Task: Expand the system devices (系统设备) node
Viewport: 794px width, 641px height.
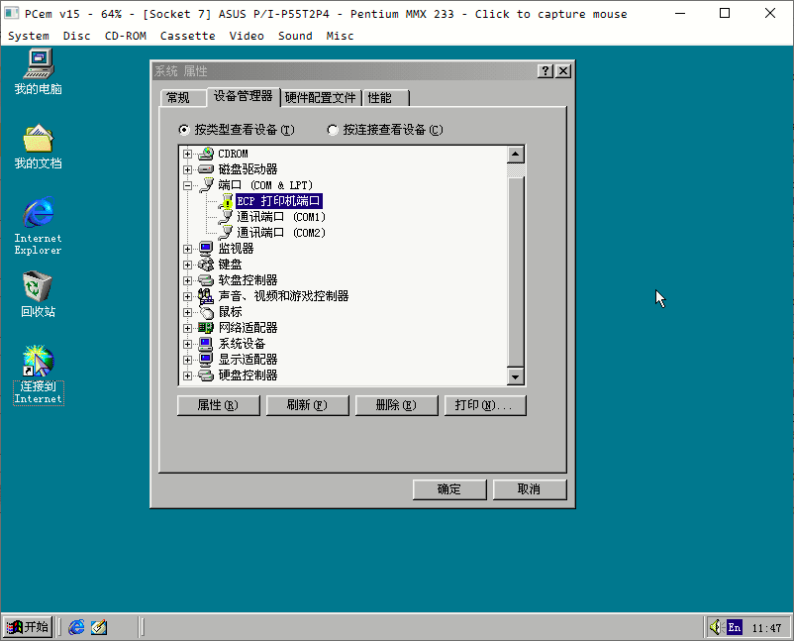Action: 187,344
